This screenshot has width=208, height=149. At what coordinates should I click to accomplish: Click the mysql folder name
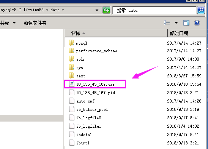[x=82, y=43]
